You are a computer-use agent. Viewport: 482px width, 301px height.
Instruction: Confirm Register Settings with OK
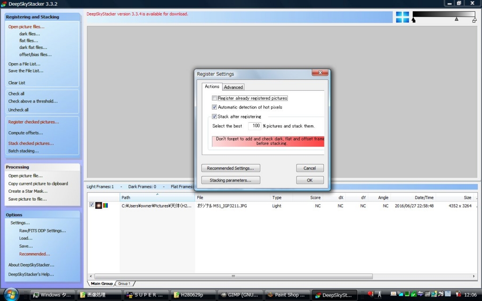[310, 180]
